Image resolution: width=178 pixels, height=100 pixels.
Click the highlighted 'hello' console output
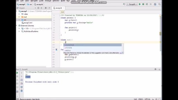click(28, 77)
